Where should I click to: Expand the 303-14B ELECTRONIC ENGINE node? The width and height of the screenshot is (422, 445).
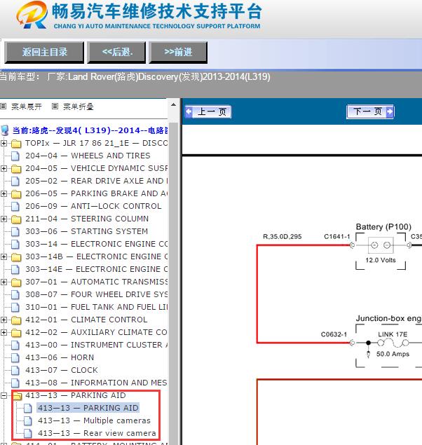point(4,257)
